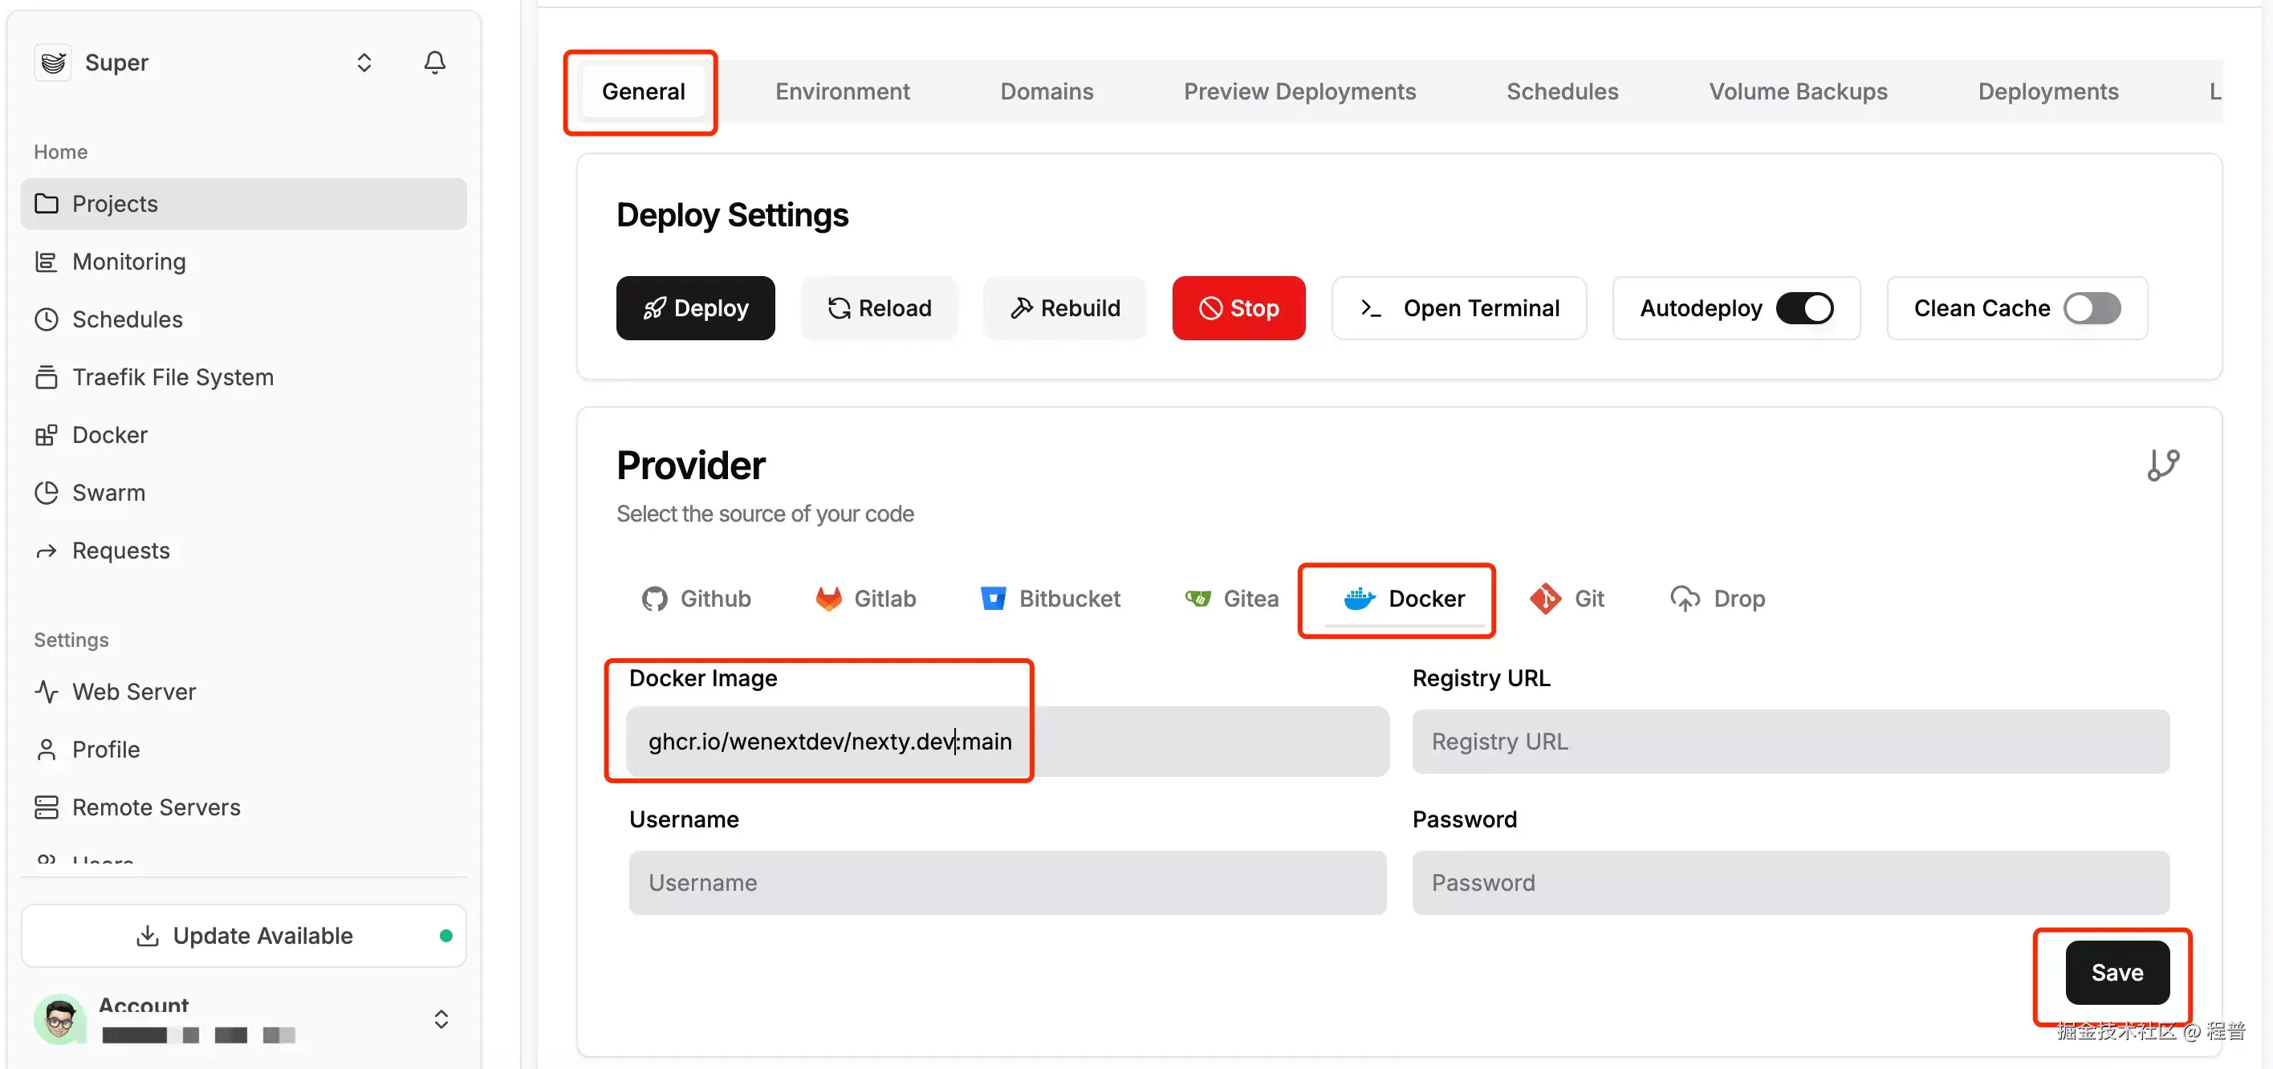Switch provider to Git

click(x=1569, y=598)
